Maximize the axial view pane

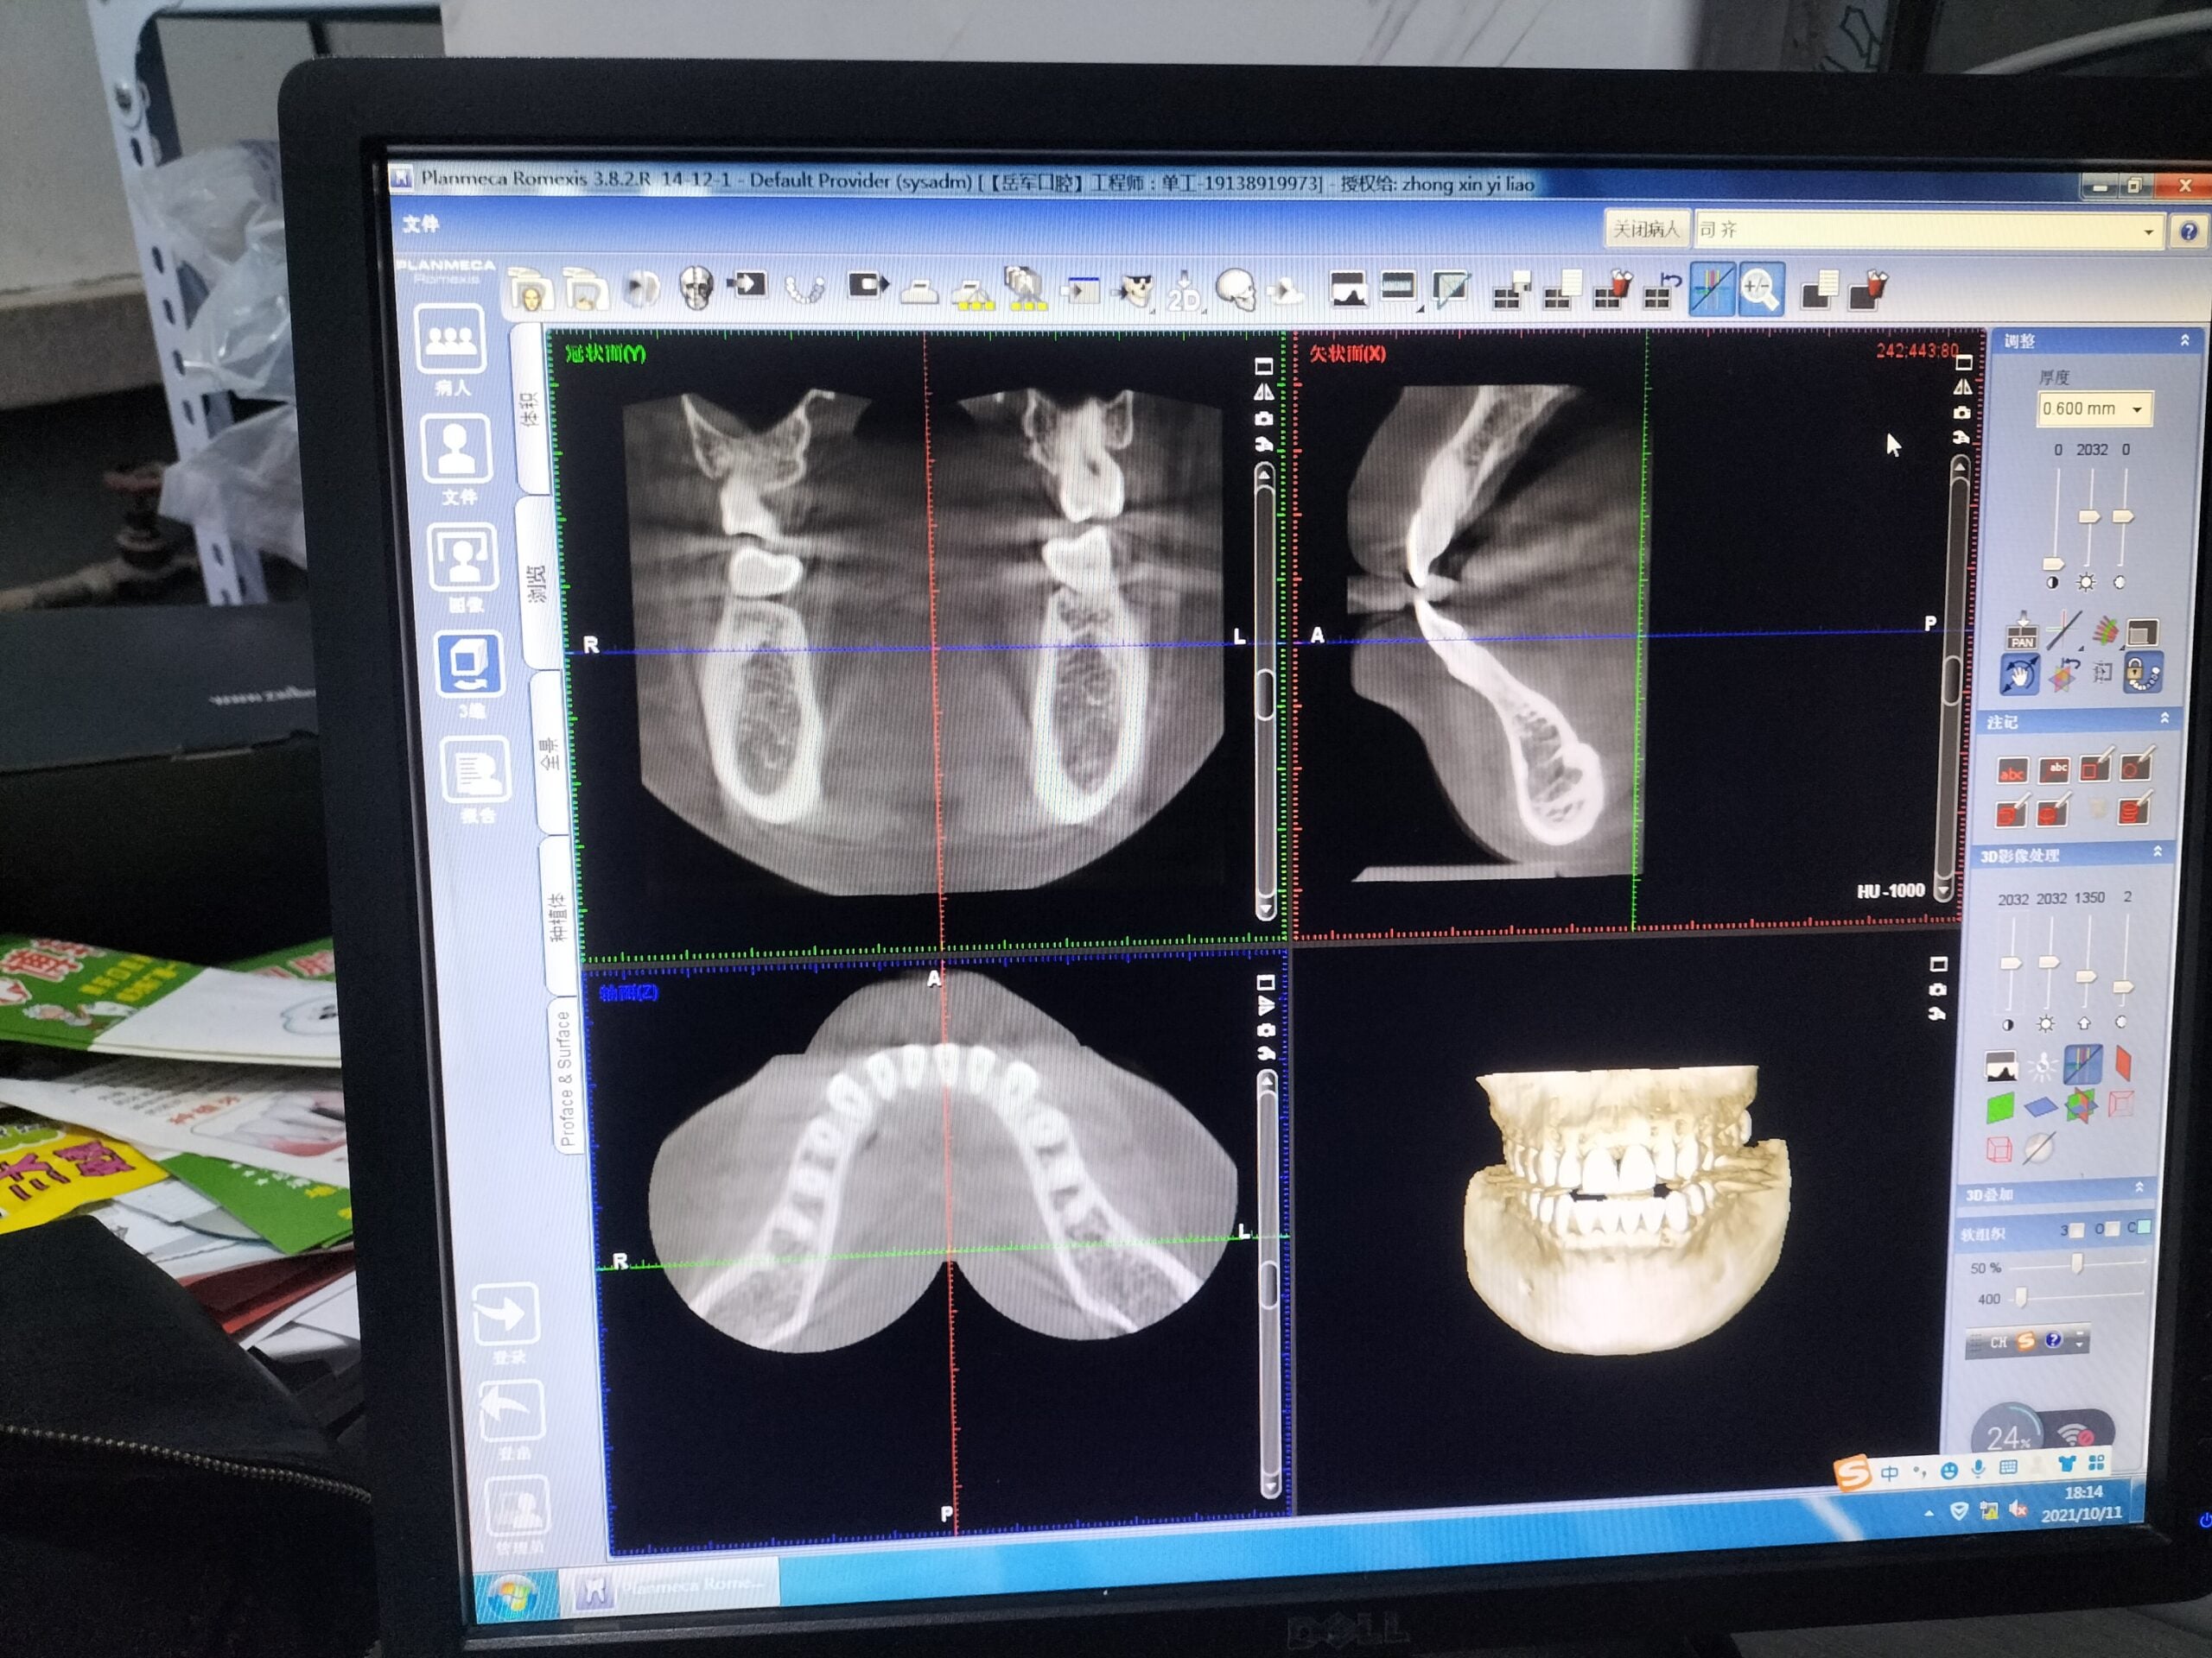(x=1265, y=984)
